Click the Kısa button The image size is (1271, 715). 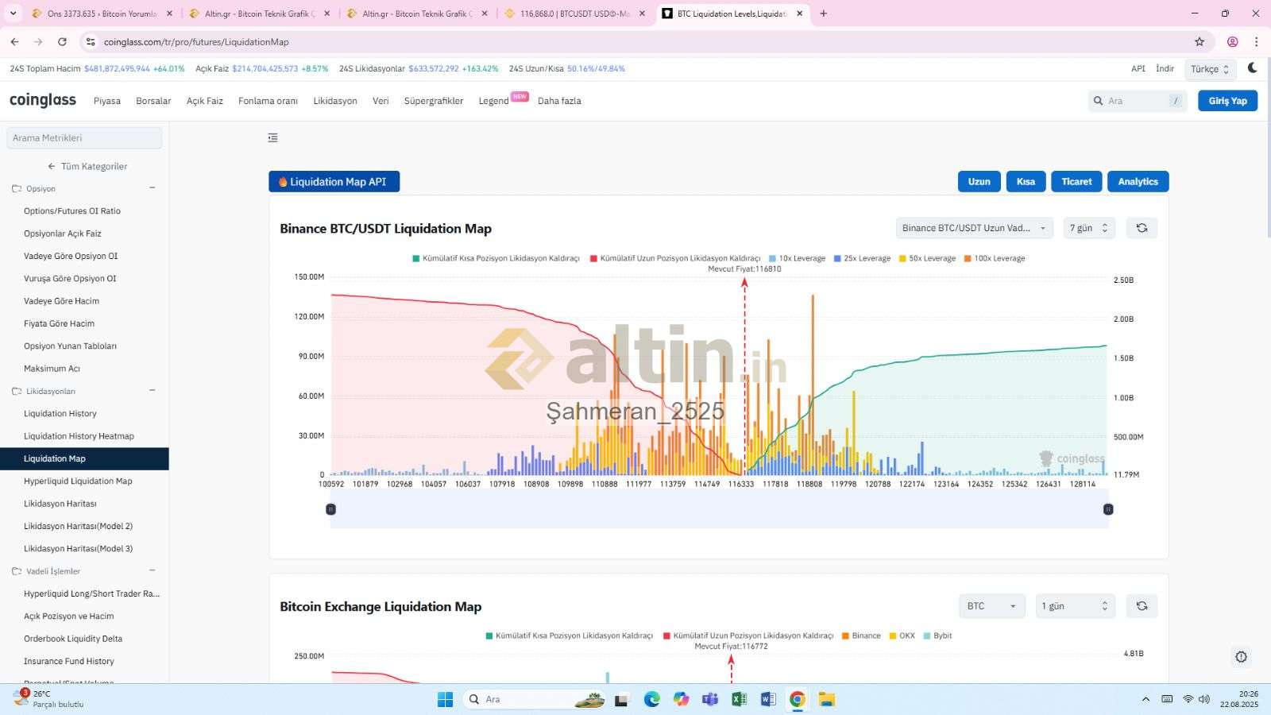(x=1026, y=182)
